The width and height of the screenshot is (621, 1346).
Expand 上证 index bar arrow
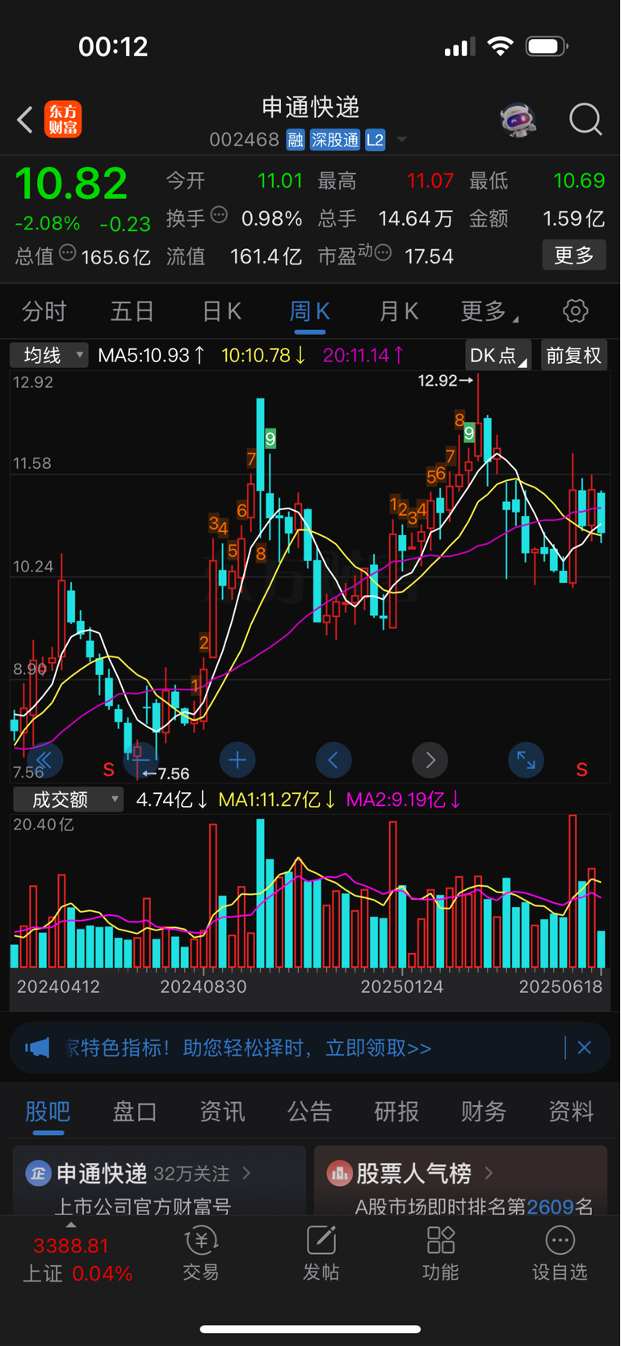[70, 1226]
